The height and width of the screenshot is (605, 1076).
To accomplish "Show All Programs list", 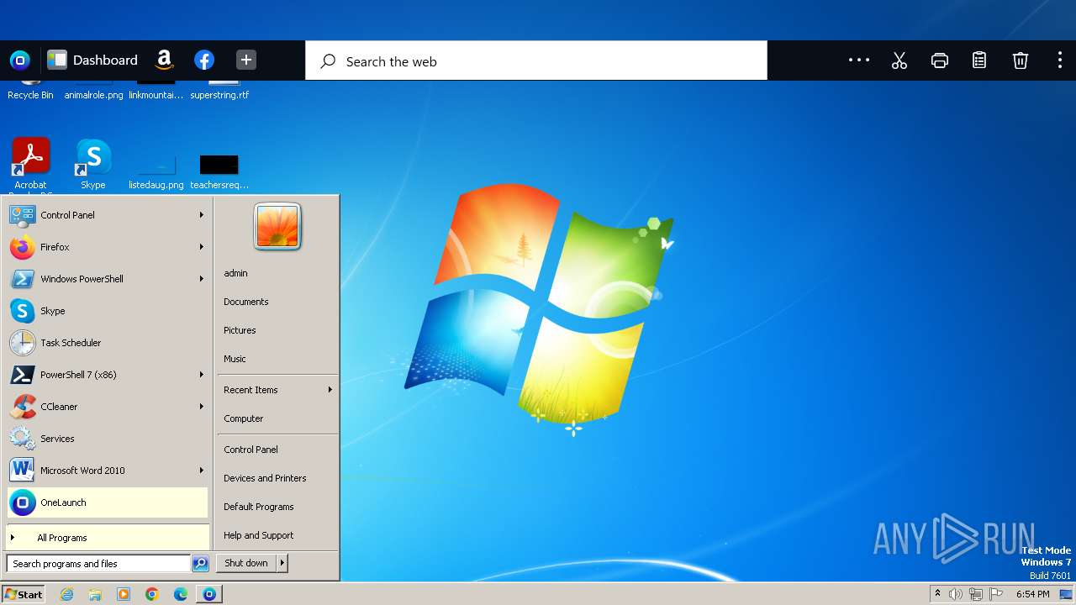I will point(108,538).
